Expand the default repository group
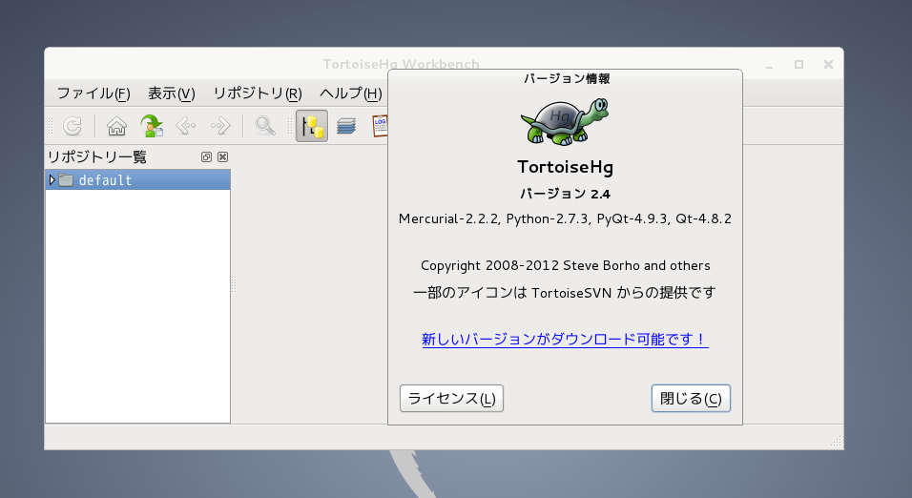The height and width of the screenshot is (498, 912). click(x=52, y=179)
